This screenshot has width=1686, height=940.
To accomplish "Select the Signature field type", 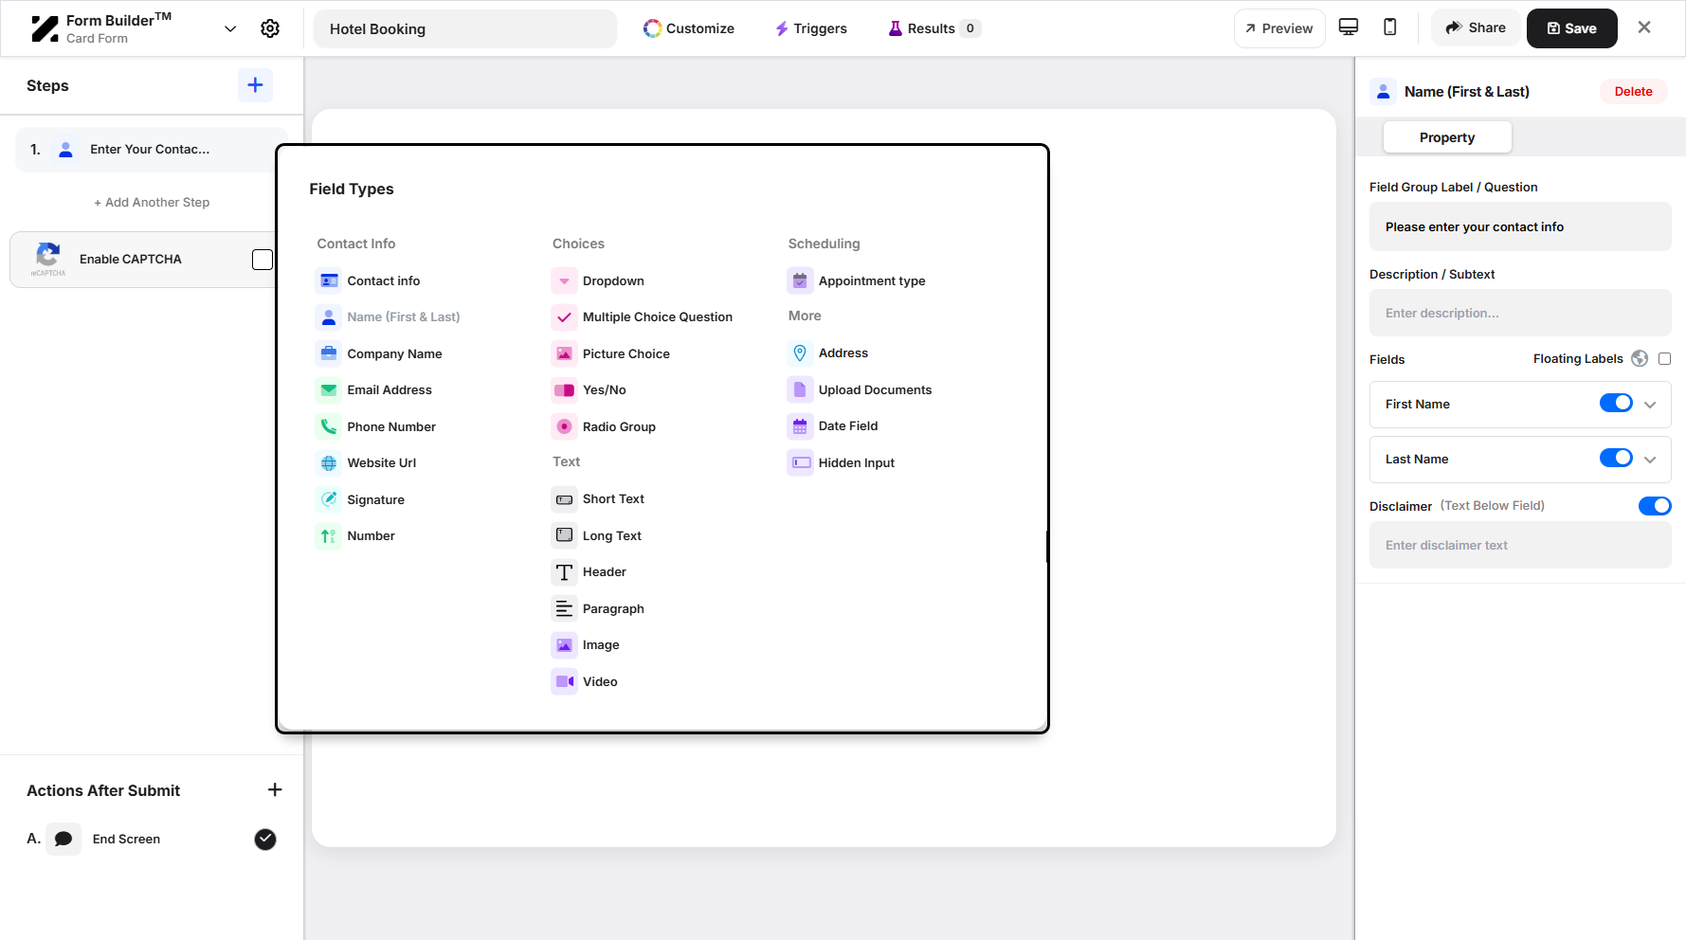I will click(x=360, y=499).
